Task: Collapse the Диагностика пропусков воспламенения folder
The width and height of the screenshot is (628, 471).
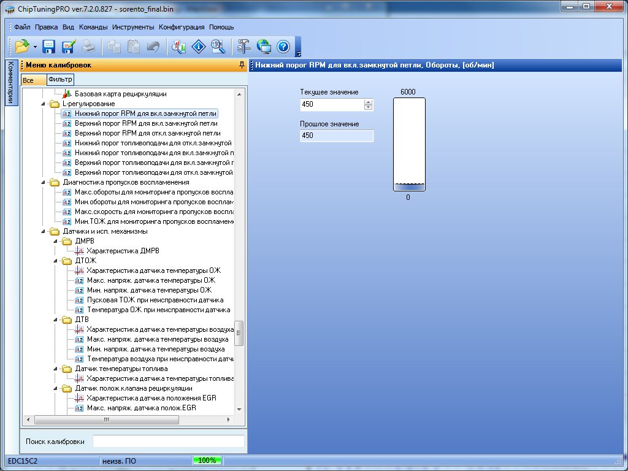Action: click(44, 183)
